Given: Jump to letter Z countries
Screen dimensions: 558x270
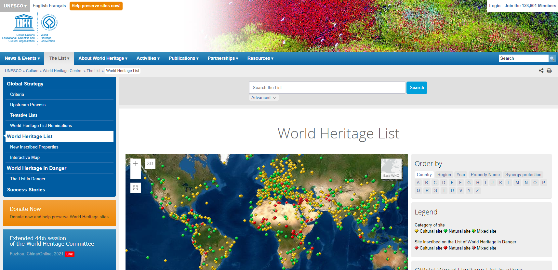Looking at the screenshot, I should [477, 190].
